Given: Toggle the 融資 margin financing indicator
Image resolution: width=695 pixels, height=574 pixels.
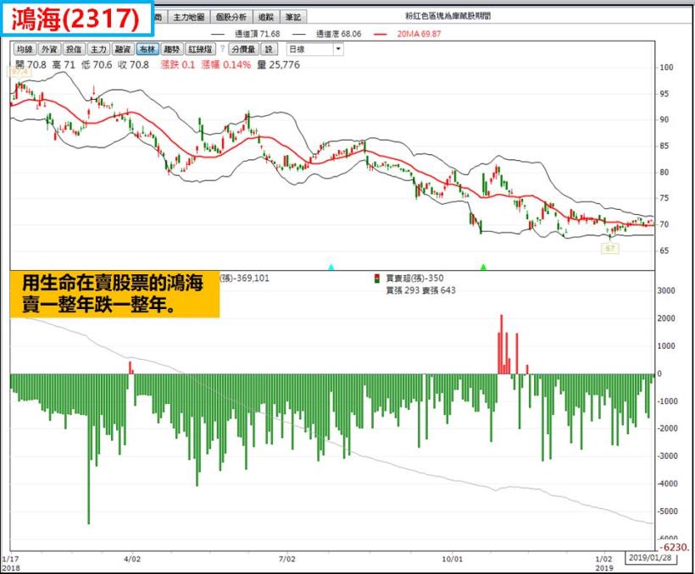Looking at the screenshot, I should (x=123, y=49).
